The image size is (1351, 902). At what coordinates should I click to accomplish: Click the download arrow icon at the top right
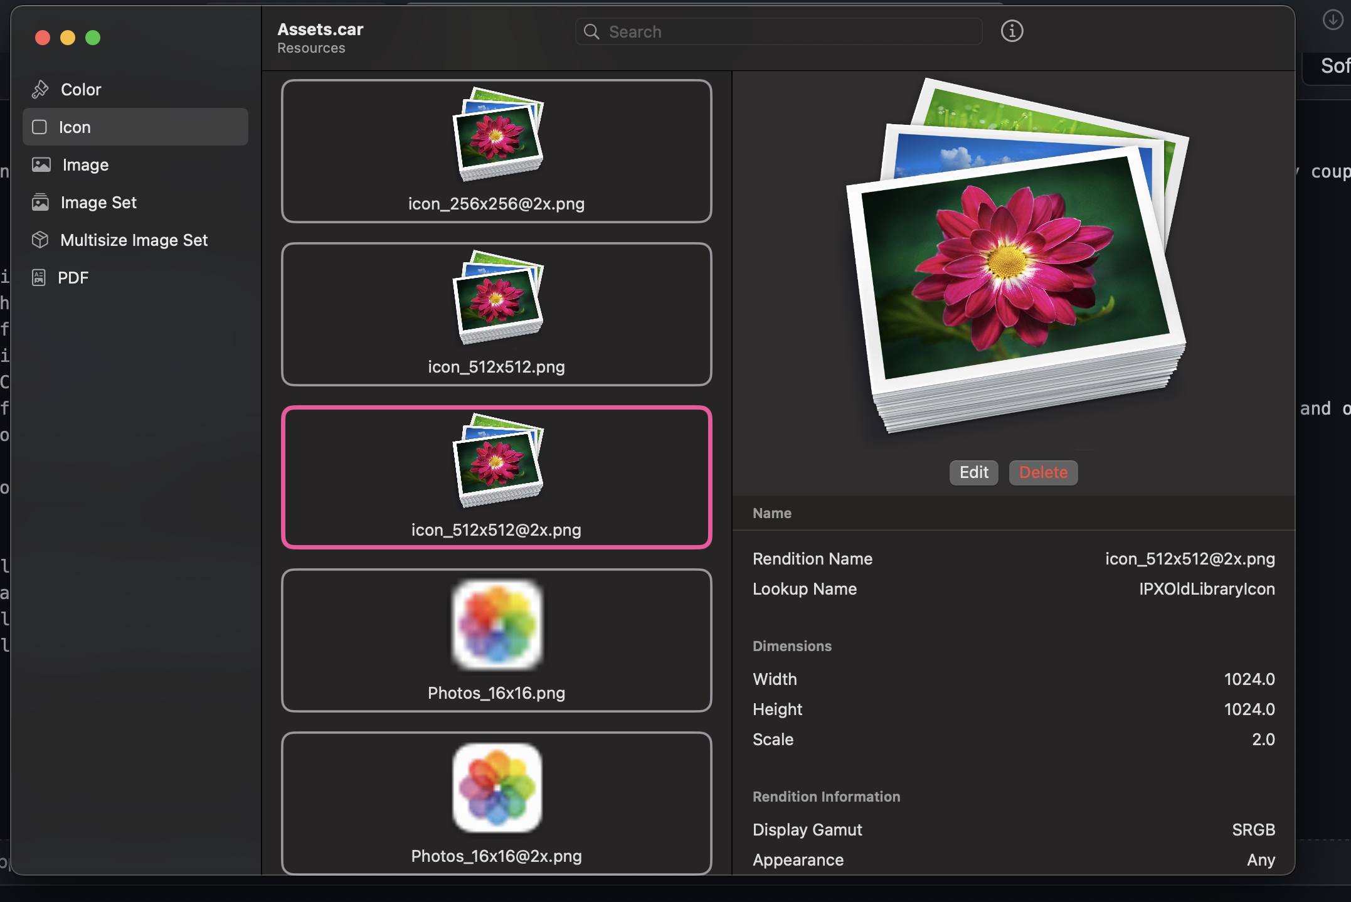1333,19
